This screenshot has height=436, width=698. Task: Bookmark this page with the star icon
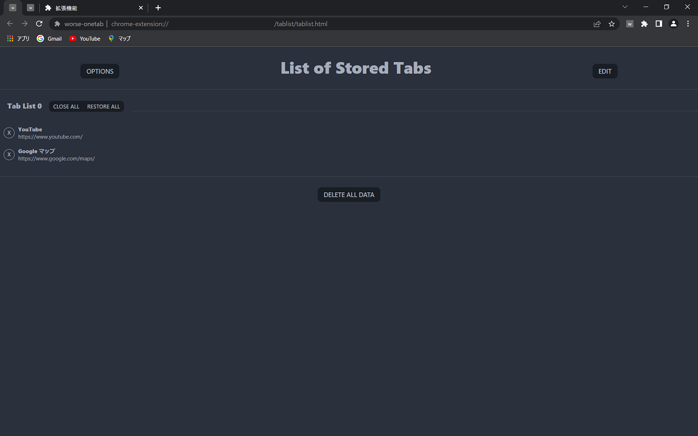(x=612, y=24)
